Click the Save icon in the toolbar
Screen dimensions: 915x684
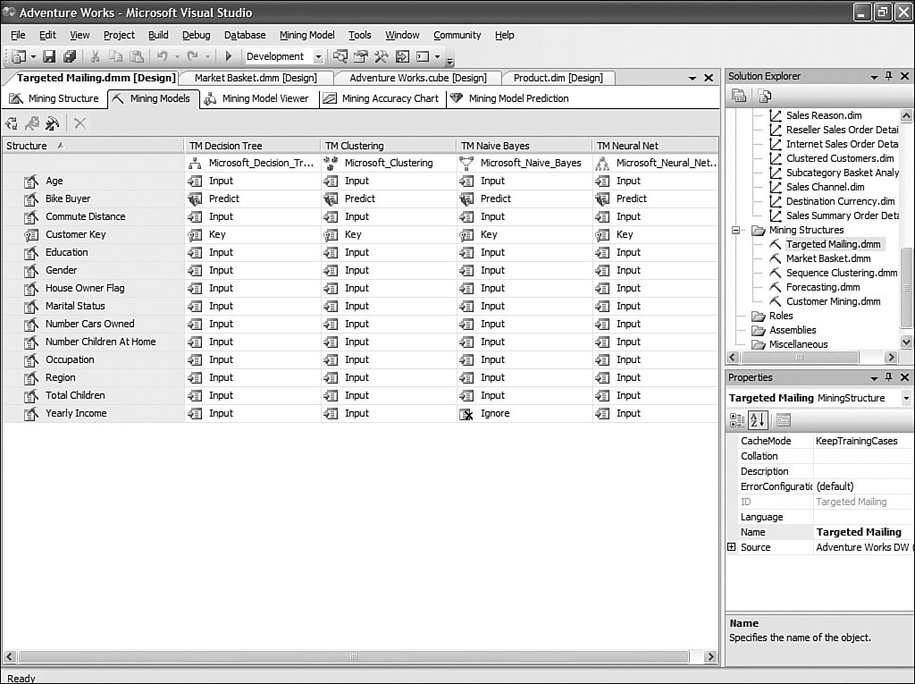(x=49, y=56)
